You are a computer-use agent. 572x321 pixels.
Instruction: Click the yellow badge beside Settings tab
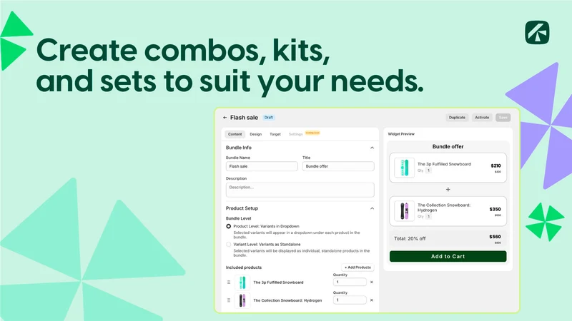312,133
